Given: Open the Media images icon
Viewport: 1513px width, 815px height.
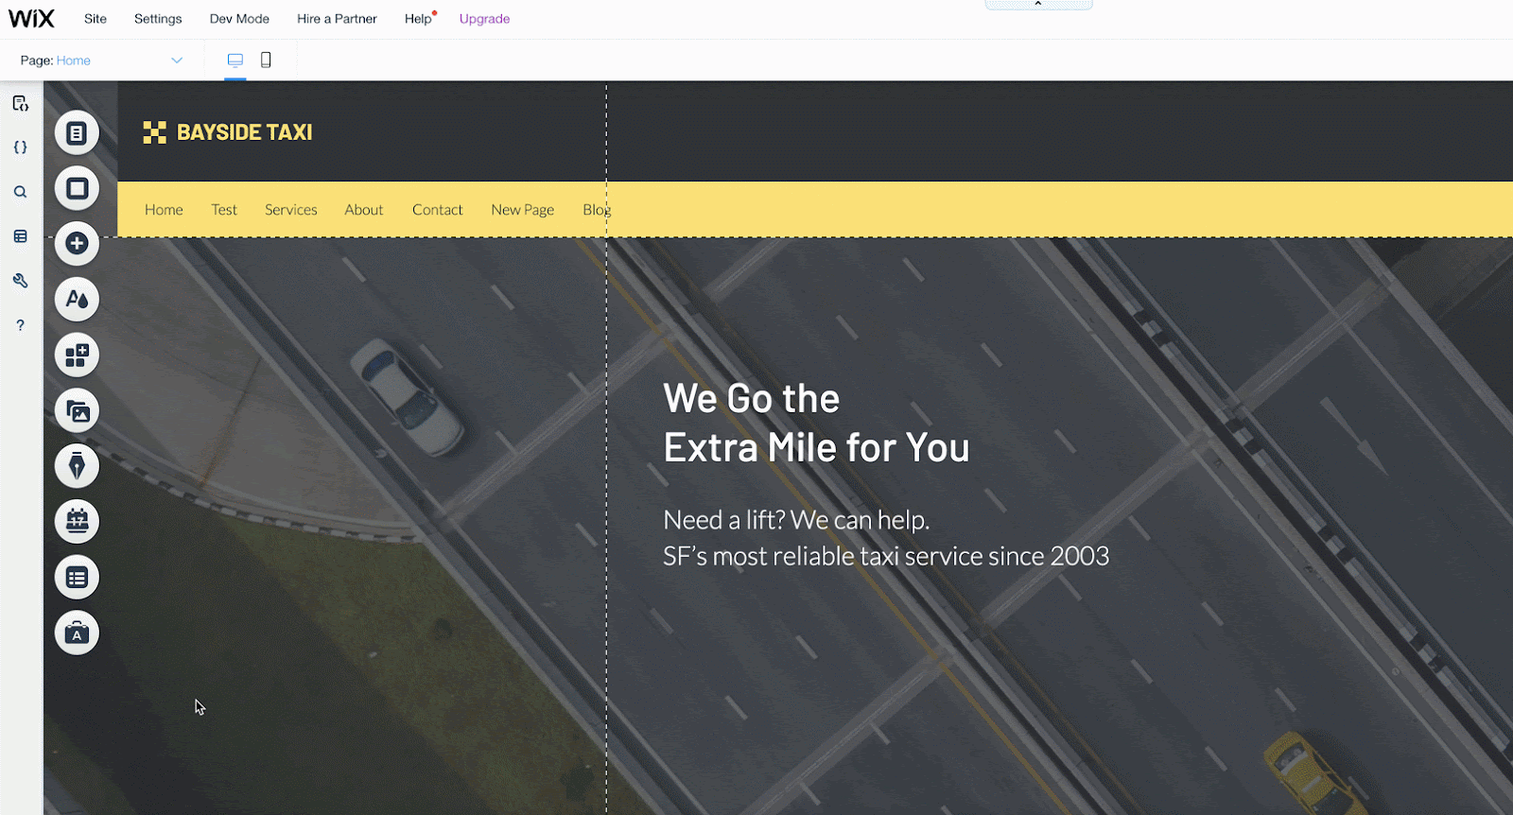Looking at the screenshot, I should (77, 411).
